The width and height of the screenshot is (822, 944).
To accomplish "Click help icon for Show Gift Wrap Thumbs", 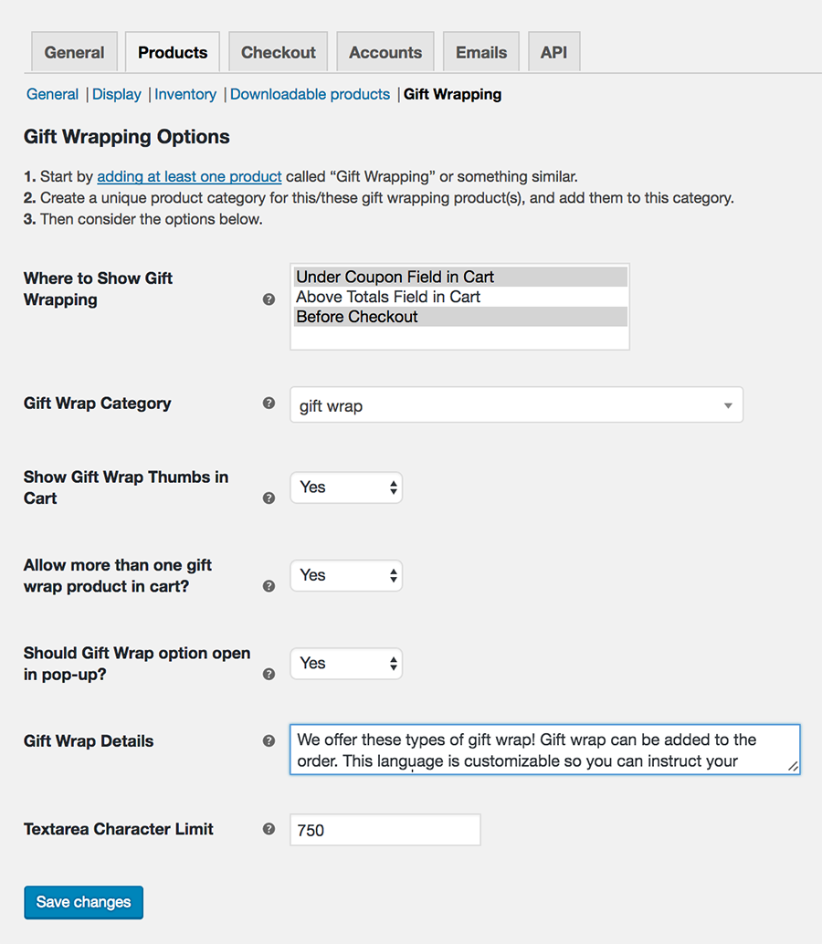I will [269, 498].
